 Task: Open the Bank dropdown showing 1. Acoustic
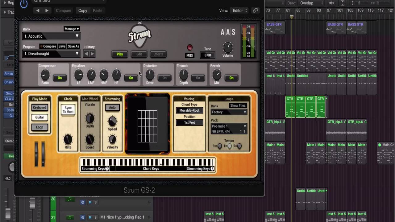coord(52,36)
